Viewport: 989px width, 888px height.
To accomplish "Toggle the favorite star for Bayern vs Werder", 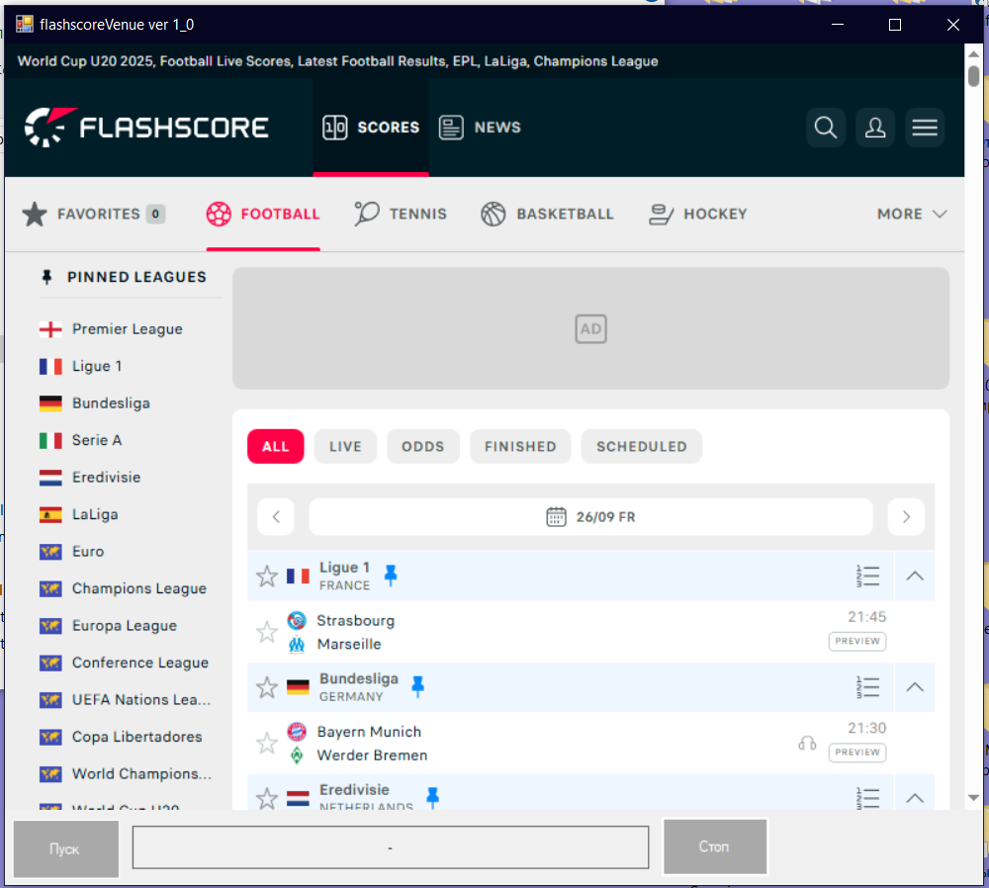I will (x=266, y=743).
